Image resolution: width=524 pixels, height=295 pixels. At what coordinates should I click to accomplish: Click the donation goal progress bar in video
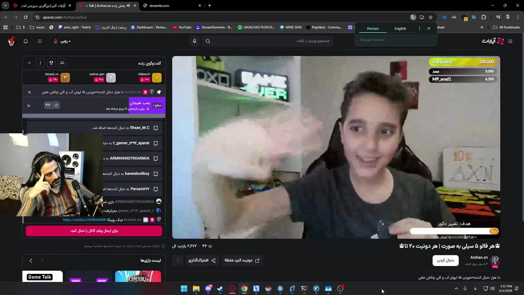pyautogui.click(x=454, y=231)
